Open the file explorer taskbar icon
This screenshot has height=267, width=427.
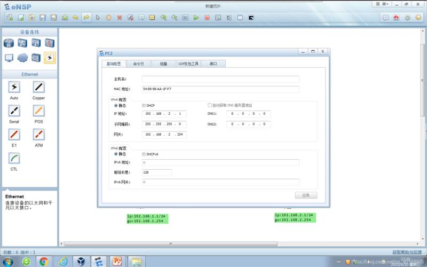tap(137, 262)
